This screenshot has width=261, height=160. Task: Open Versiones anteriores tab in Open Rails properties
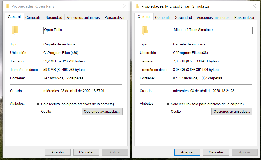point(83,17)
